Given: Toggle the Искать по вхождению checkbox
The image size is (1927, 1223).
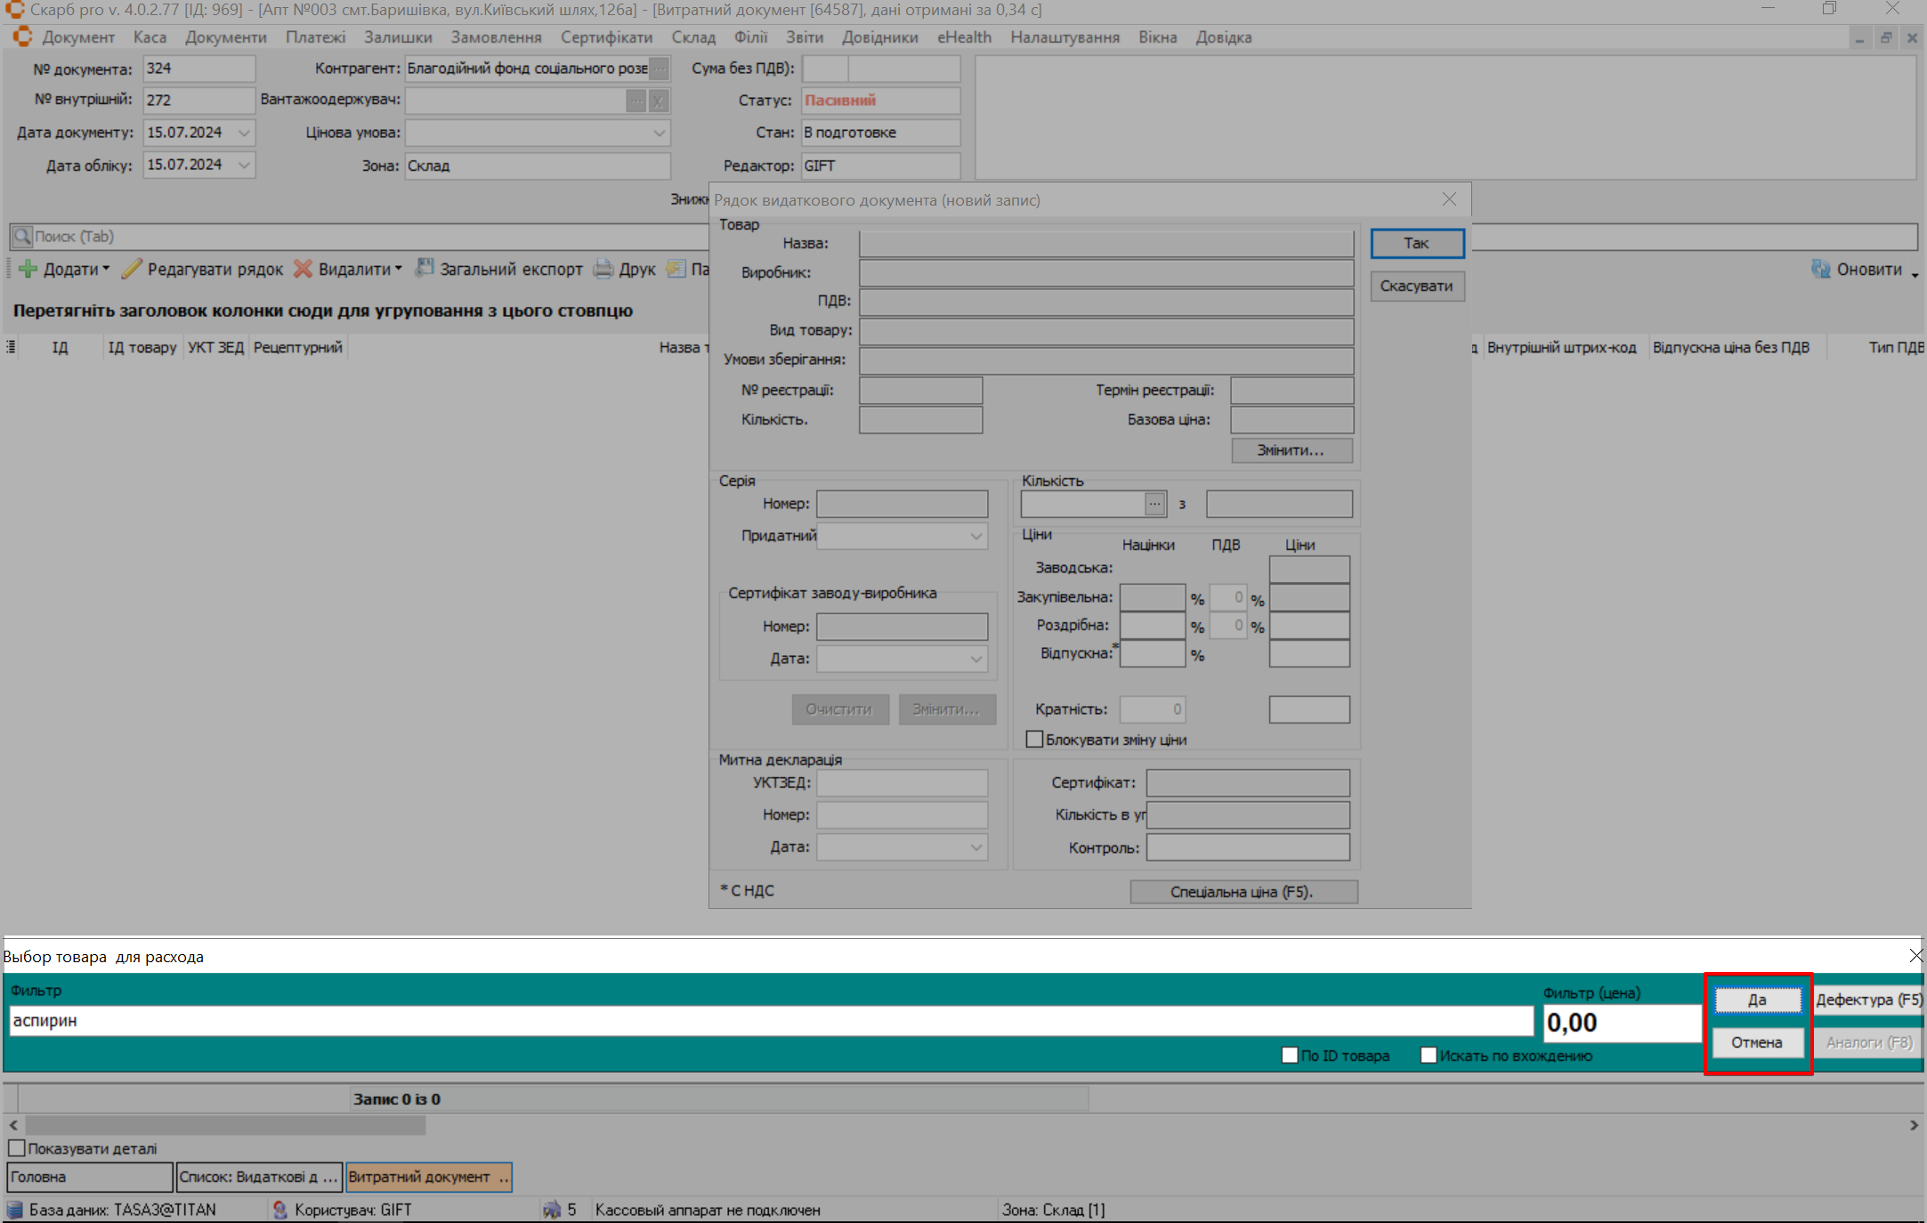Looking at the screenshot, I should coord(1429,1055).
